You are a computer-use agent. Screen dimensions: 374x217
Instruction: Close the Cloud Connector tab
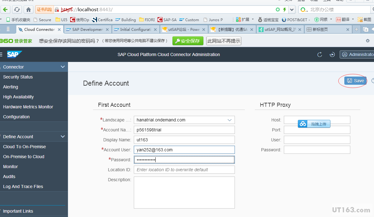(x=59, y=30)
